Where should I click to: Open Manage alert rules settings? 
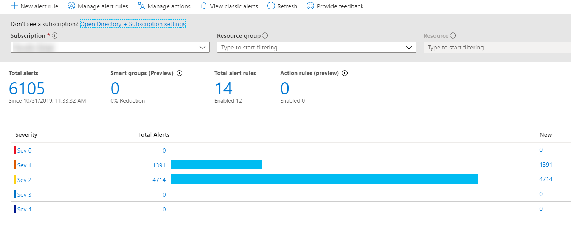(x=98, y=6)
